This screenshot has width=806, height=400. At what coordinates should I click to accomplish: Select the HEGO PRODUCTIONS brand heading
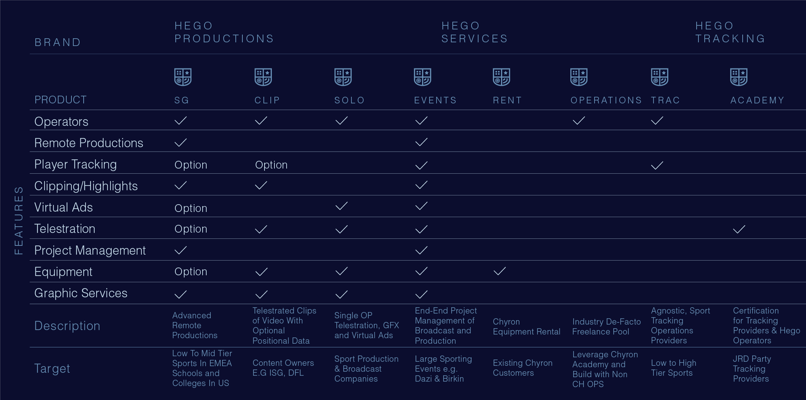(224, 32)
